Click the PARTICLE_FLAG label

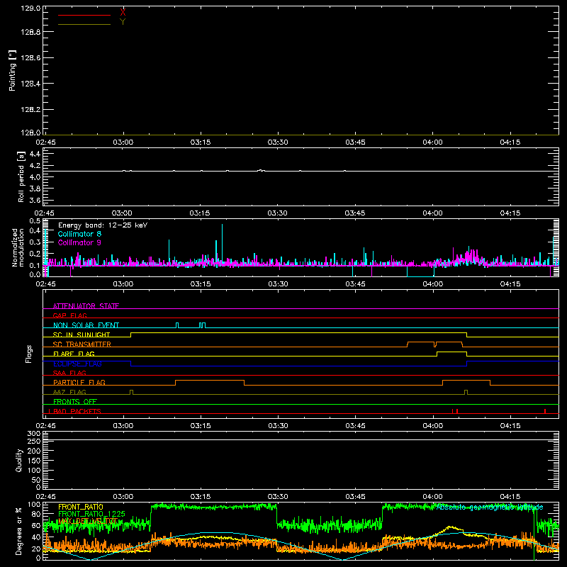(79, 382)
